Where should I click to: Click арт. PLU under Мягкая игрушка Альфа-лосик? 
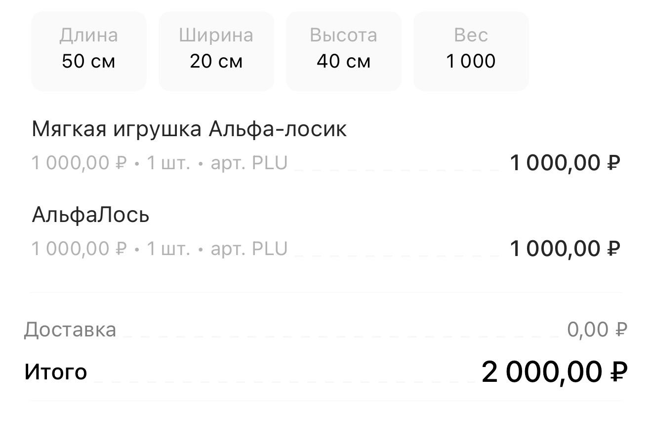tap(249, 163)
